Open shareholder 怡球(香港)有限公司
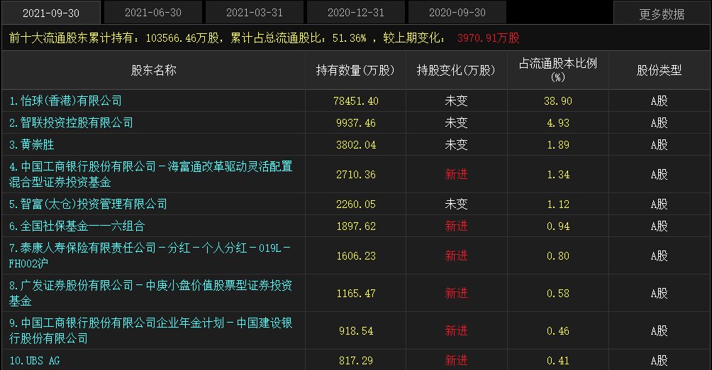Screen dimensions: 712x370 tap(65, 101)
